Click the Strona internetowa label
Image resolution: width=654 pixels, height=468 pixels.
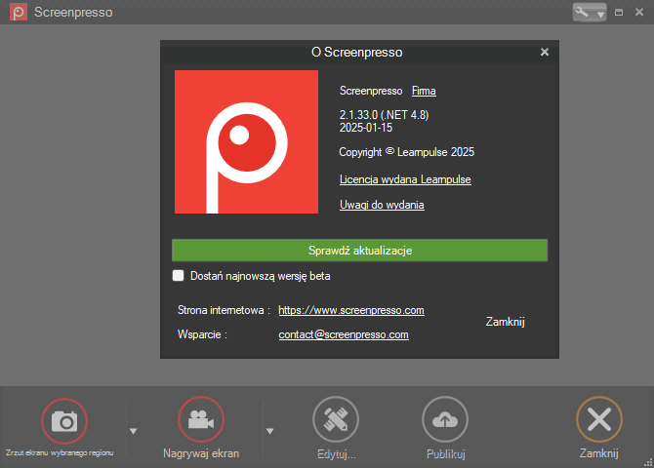click(x=224, y=310)
